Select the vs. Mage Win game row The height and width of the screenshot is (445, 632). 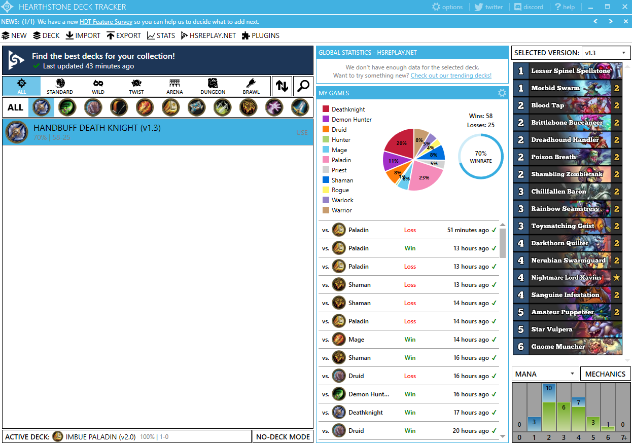pos(409,340)
